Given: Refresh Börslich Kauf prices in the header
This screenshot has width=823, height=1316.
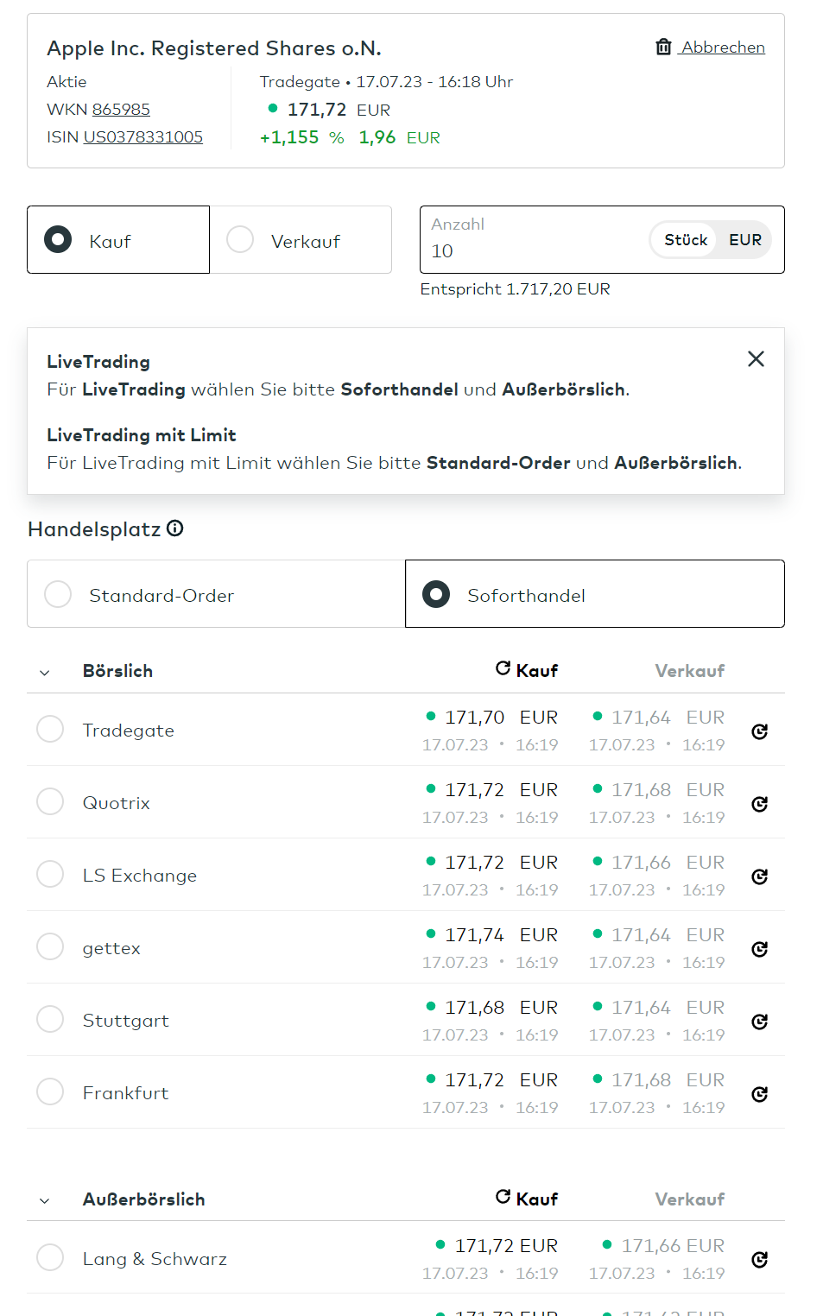Looking at the screenshot, I should (x=503, y=668).
